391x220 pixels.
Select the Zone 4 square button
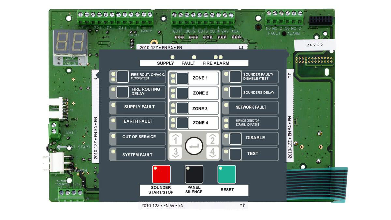coord(182,123)
